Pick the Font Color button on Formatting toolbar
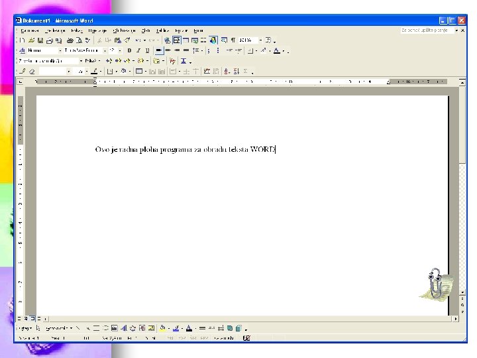This screenshot has height=358, width=477. (x=276, y=50)
